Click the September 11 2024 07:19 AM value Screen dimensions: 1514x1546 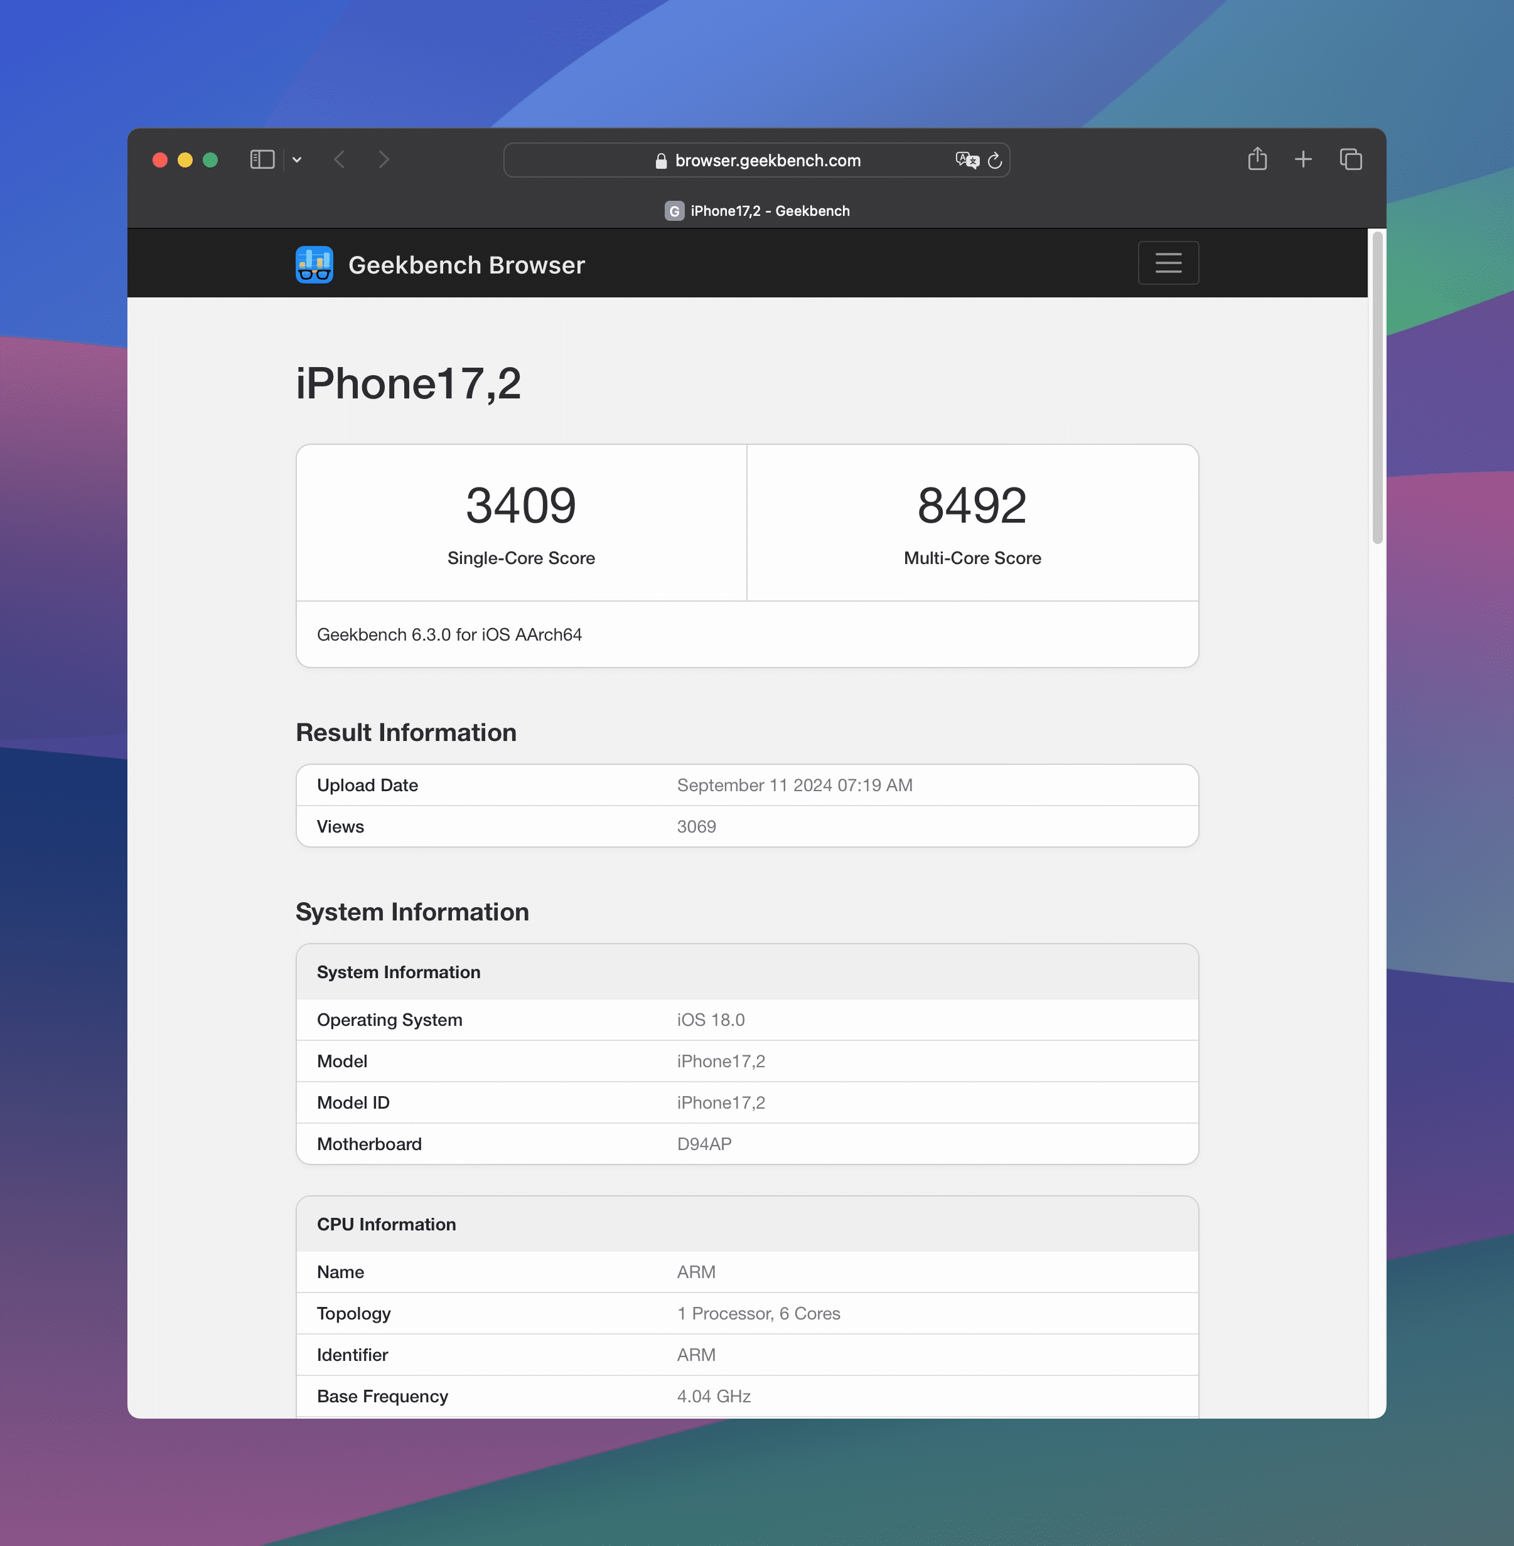(795, 786)
